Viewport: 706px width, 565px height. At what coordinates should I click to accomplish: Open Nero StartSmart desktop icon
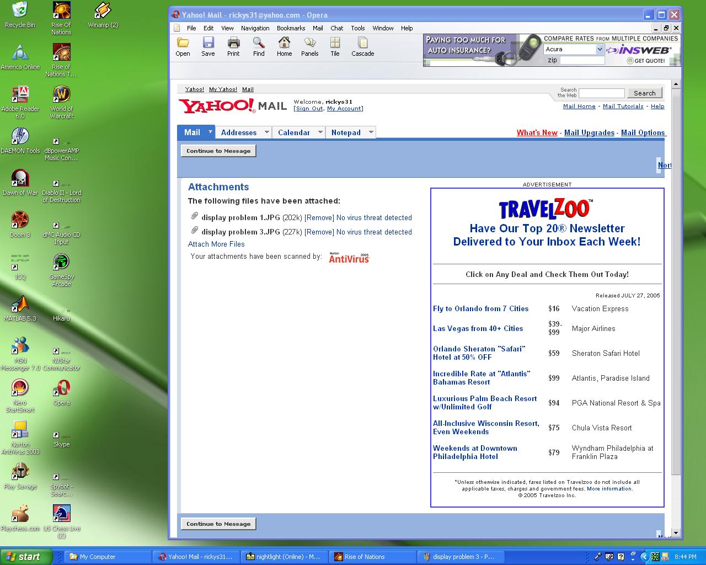(x=20, y=396)
